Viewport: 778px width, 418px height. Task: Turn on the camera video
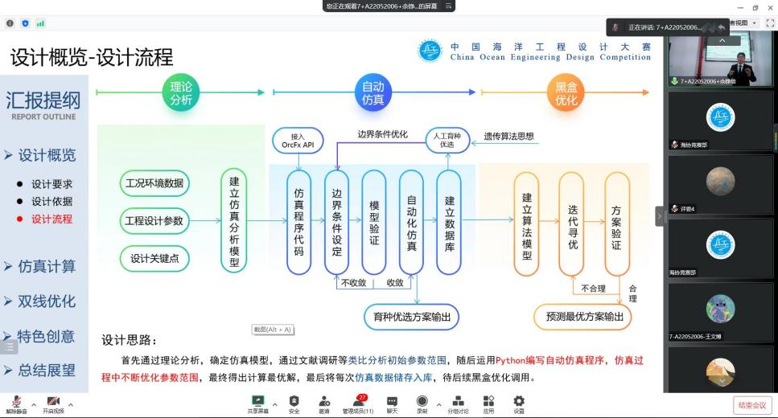[x=53, y=402]
